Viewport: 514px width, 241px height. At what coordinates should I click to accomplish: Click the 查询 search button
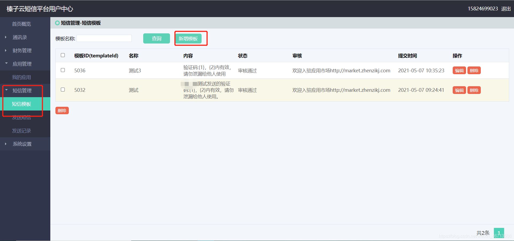click(x=156, y=38)
